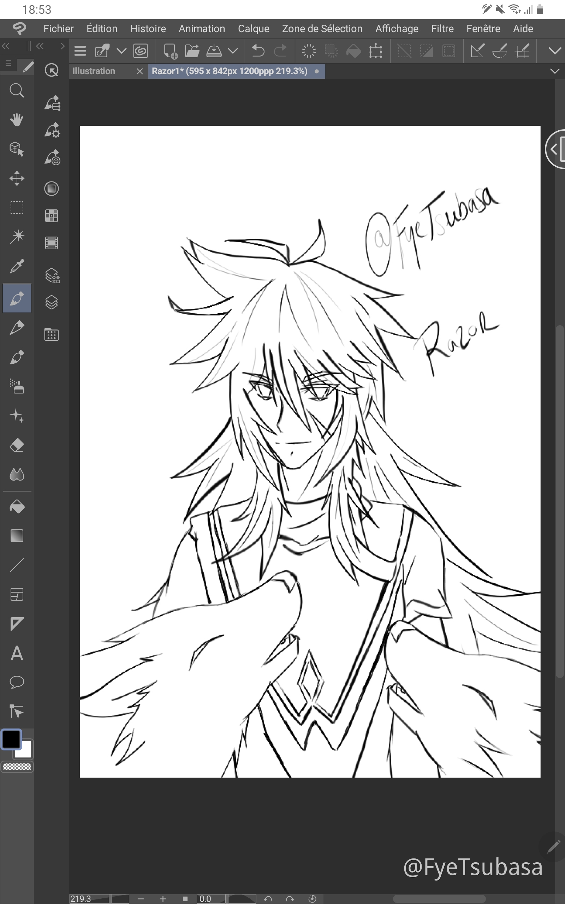Select the black main color swatch
Viewport: 565px width, 904px height.
coord(12,739)
